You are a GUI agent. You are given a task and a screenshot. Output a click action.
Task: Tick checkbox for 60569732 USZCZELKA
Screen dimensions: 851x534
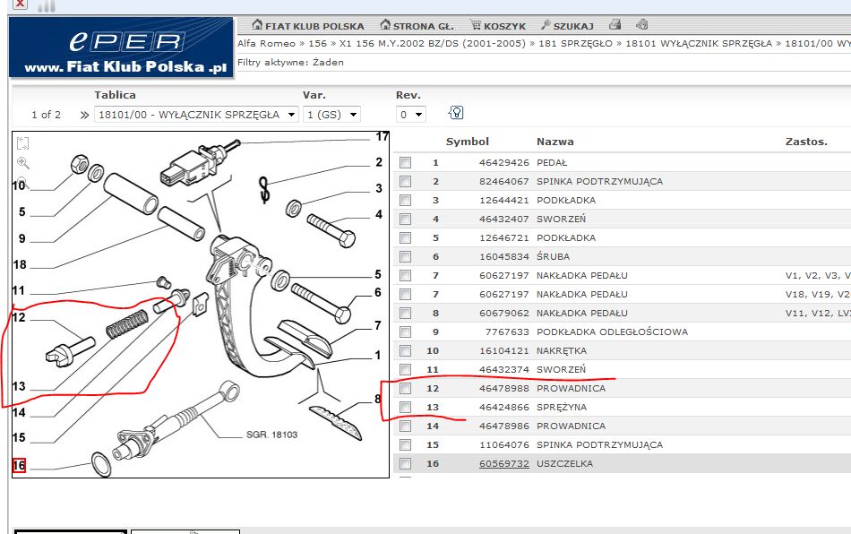(406, 463)
